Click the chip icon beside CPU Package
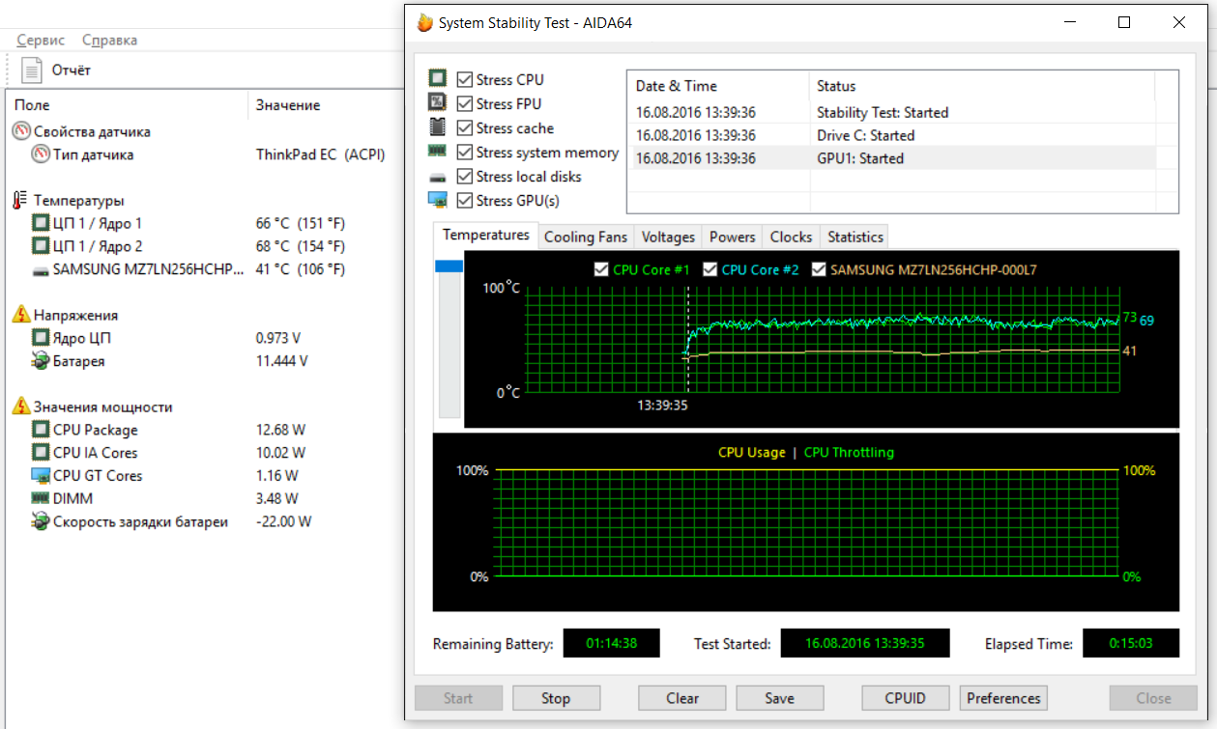The width and height of the screenshot is (1217, 729). click(41, 430)
